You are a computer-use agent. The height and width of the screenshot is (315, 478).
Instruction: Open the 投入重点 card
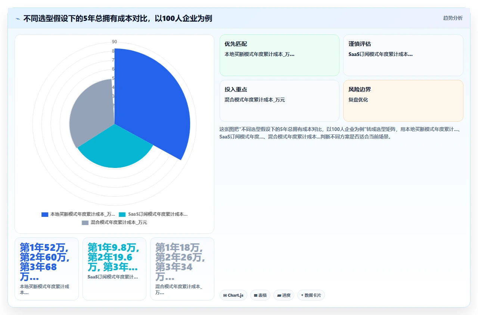[x=279, y=101]
